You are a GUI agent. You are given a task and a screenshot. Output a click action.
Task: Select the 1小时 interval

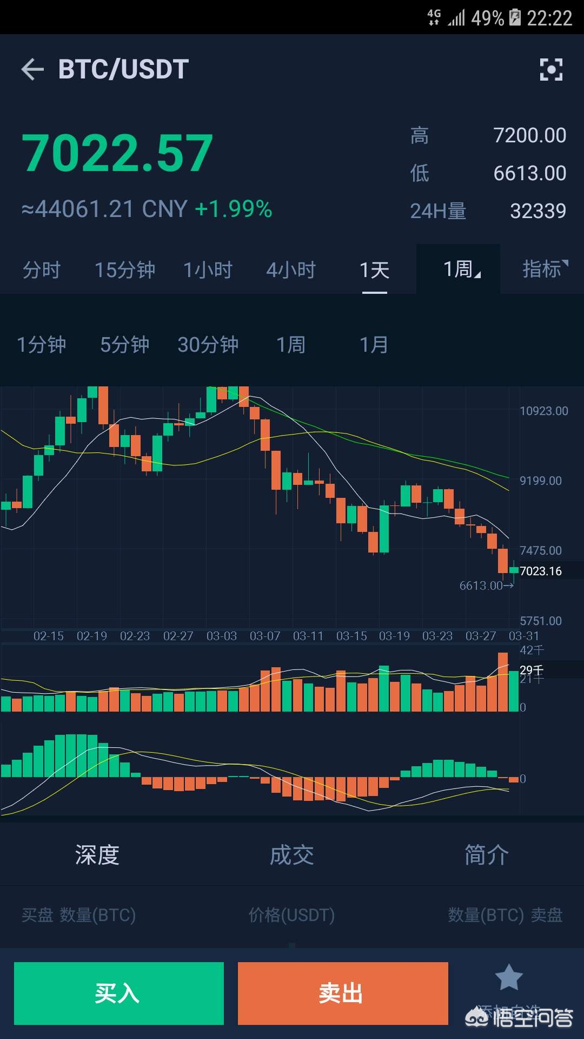(208, 269)
